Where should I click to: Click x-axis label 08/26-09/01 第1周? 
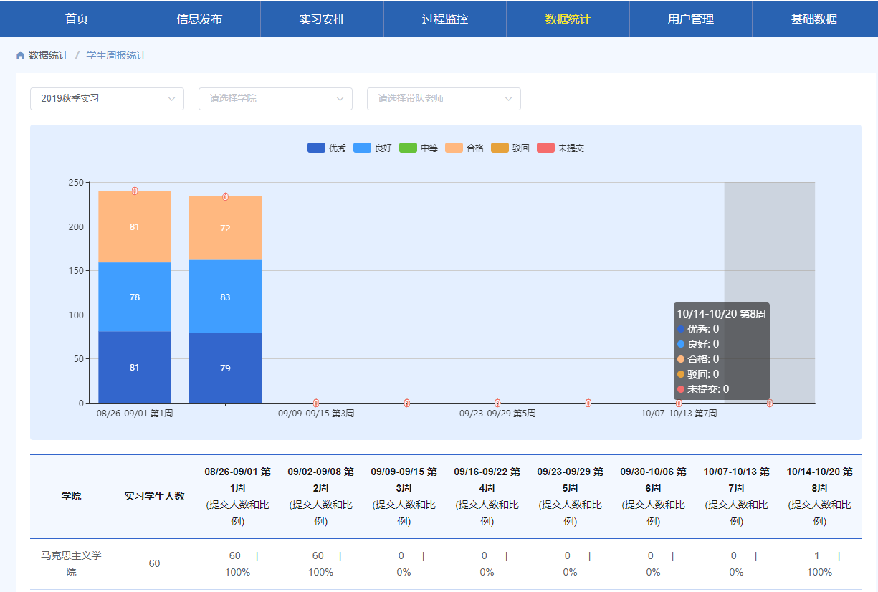tap(135, 414)
